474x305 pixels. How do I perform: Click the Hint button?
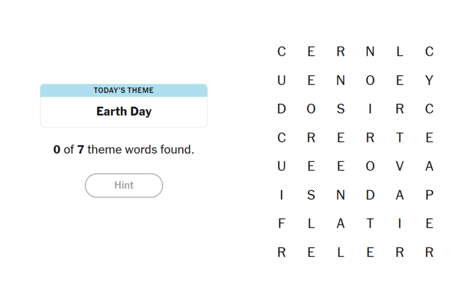click(124, 185)
